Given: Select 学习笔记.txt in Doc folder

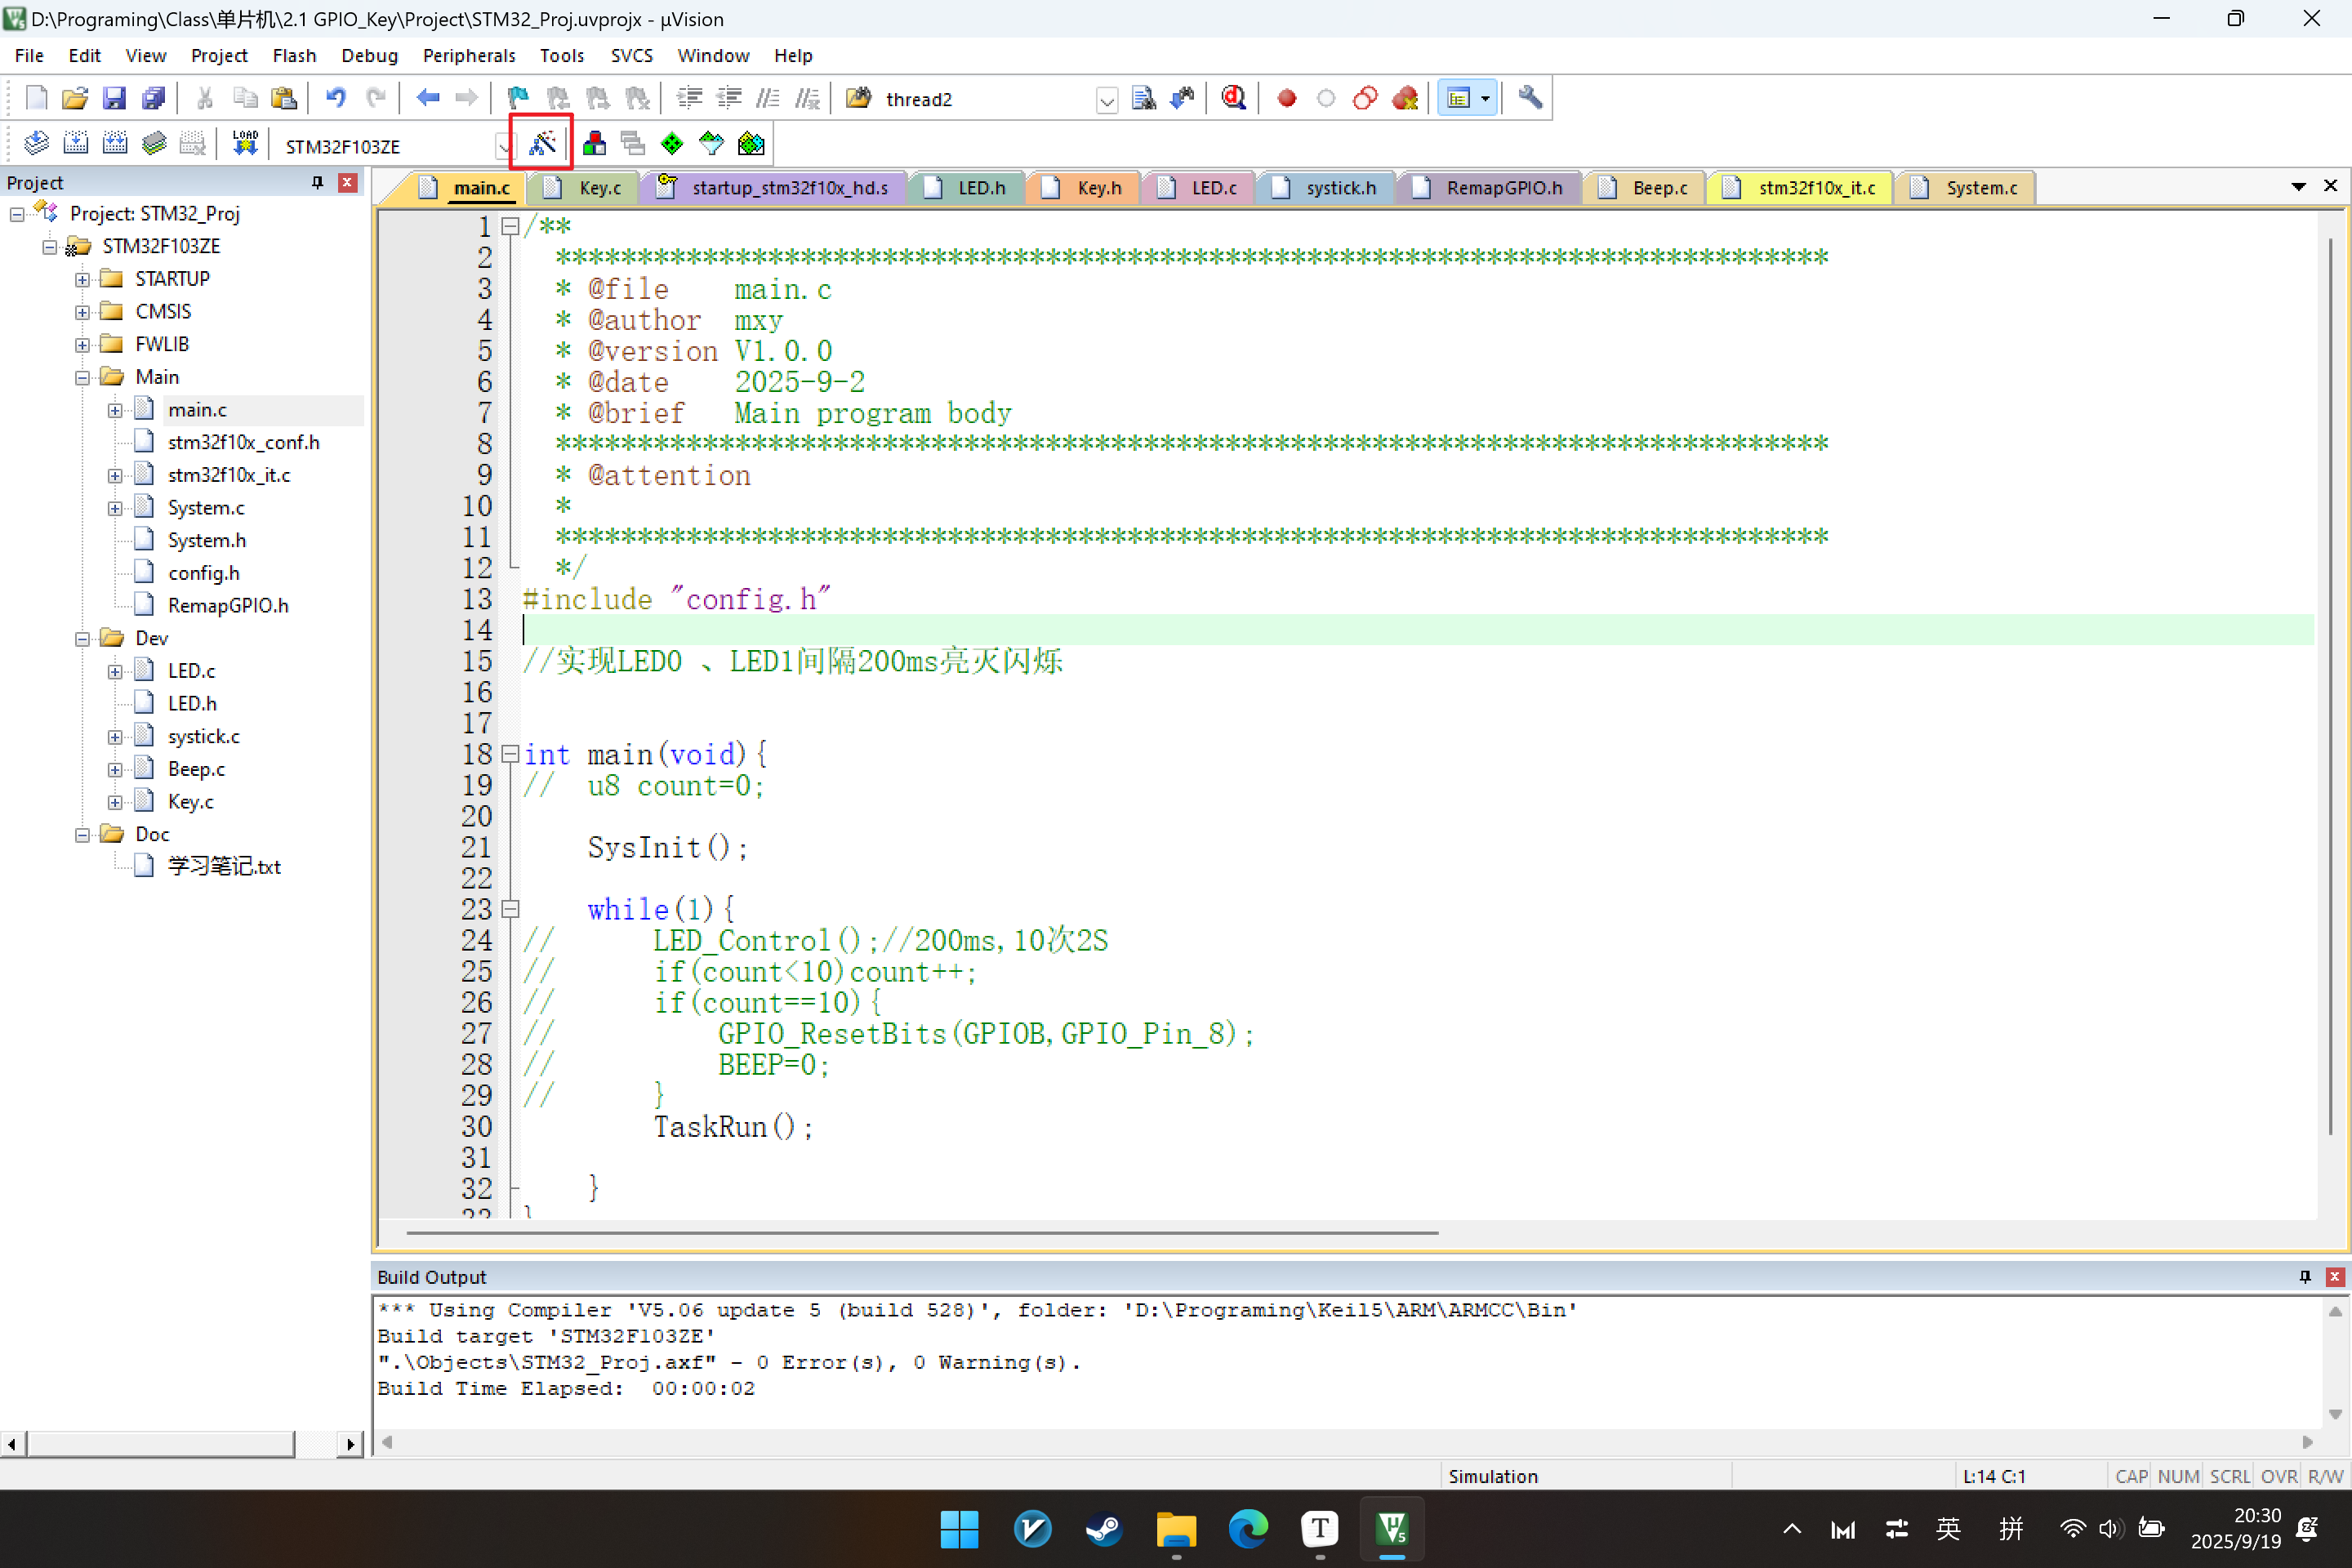Looking at the screenshot, I should click(x=224, y=867).
